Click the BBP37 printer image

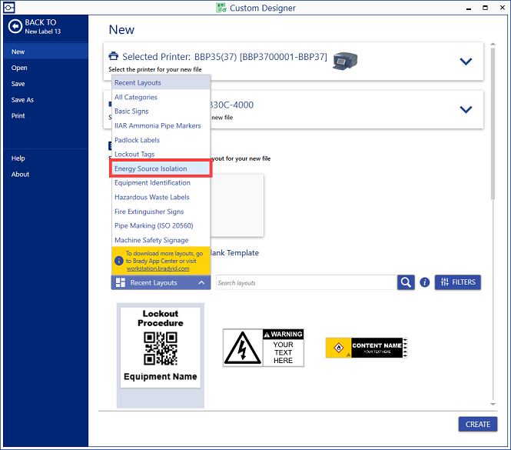[x=345, y=61]
